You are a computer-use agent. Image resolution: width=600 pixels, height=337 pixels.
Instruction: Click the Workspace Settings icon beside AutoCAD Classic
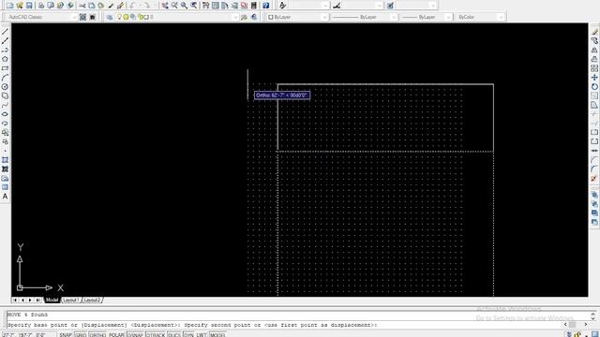[x=82, y=17]
